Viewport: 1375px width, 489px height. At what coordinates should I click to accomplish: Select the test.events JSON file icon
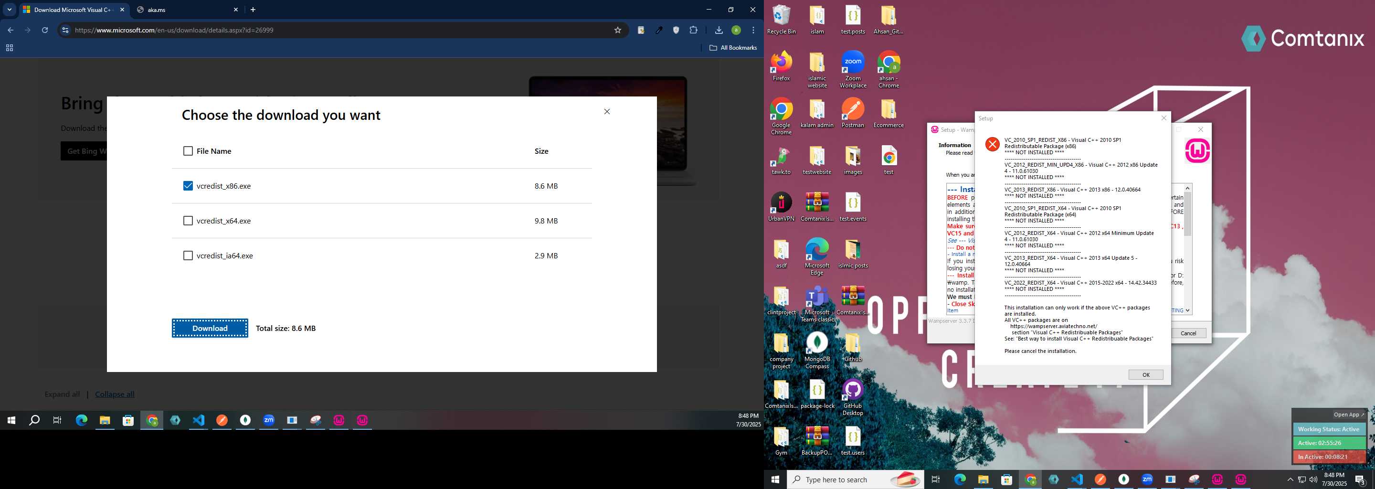[x=852, y=207]
